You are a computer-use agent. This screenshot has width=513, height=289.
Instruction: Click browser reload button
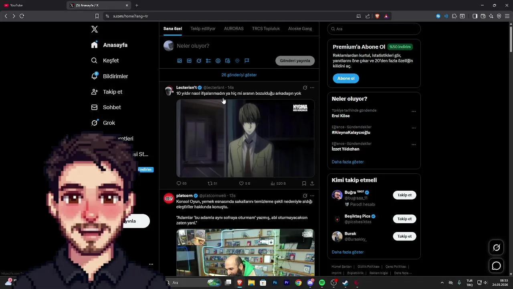point(22,16)
